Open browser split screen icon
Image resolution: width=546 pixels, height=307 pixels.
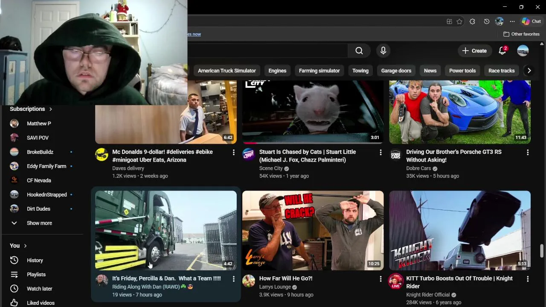click(x=449, y=21)
